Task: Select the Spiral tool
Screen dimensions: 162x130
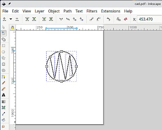Action: pyautogui.click(x=4, y=70)
